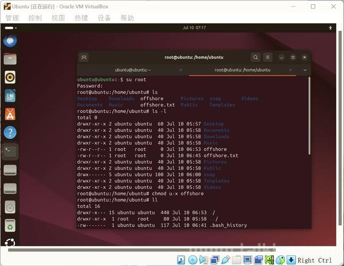Open the terminal hamburger menu
Image resolution: width=344 pixels, height=266 pixels.
pos(267,57)
